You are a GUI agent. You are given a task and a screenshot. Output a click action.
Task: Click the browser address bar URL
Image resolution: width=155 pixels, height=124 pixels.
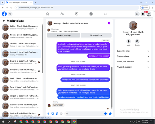point(36,8)
